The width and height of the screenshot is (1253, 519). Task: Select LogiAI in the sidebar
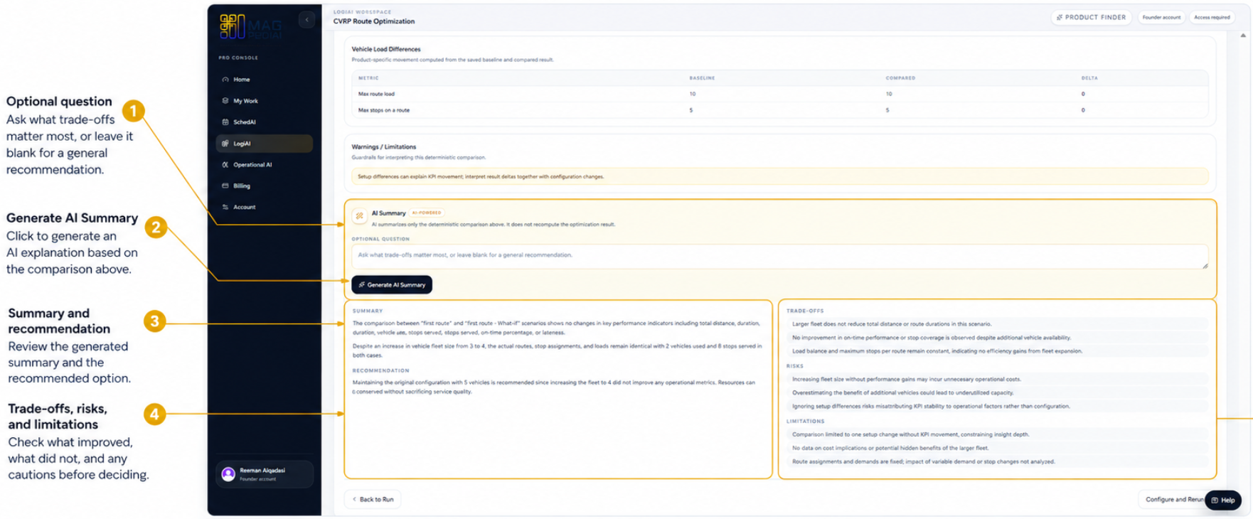click(264, 144)
